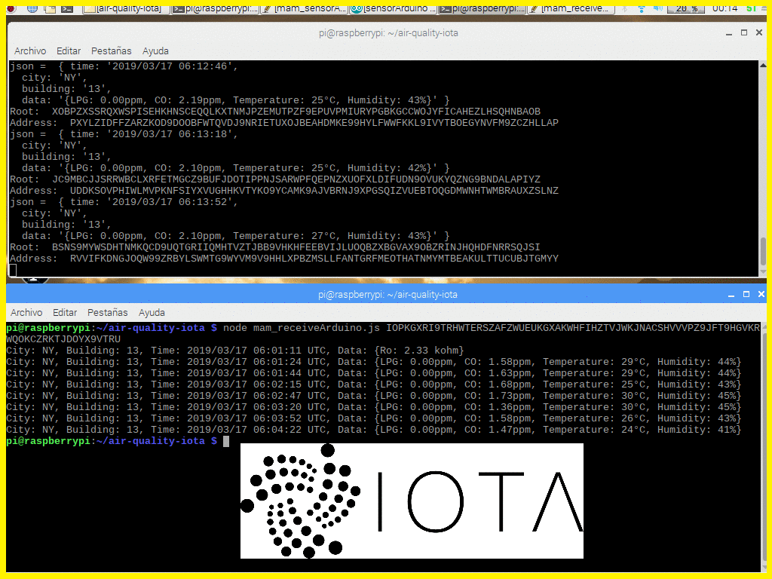772x579 pixels.
Task: Click Address line starting RVVIFKDNGJOQW
Action: (284, 259)
